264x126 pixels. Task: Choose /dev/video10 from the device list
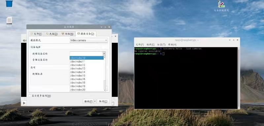[87, 58]
